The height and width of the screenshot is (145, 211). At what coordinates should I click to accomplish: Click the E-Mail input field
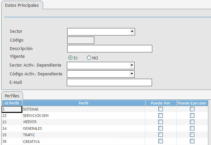[109, 82]
